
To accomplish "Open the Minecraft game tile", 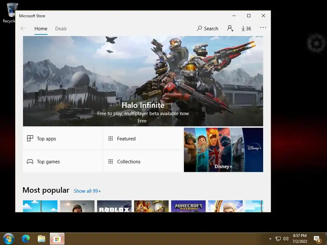I will click(x=188, y=206).
